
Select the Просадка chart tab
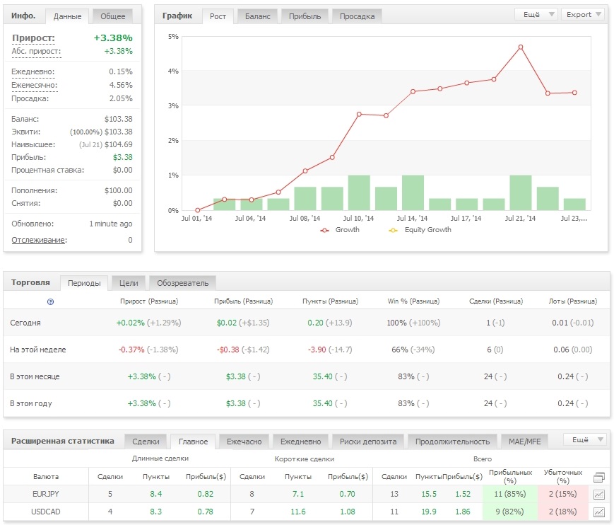coord(357,16)
